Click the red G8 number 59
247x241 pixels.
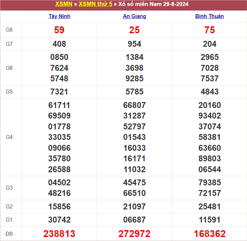tap(59, 30)
